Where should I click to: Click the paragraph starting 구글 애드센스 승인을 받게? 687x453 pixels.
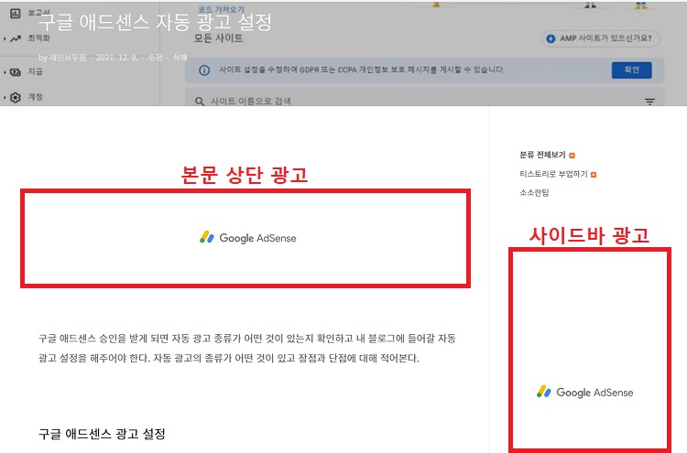point(247,348)
